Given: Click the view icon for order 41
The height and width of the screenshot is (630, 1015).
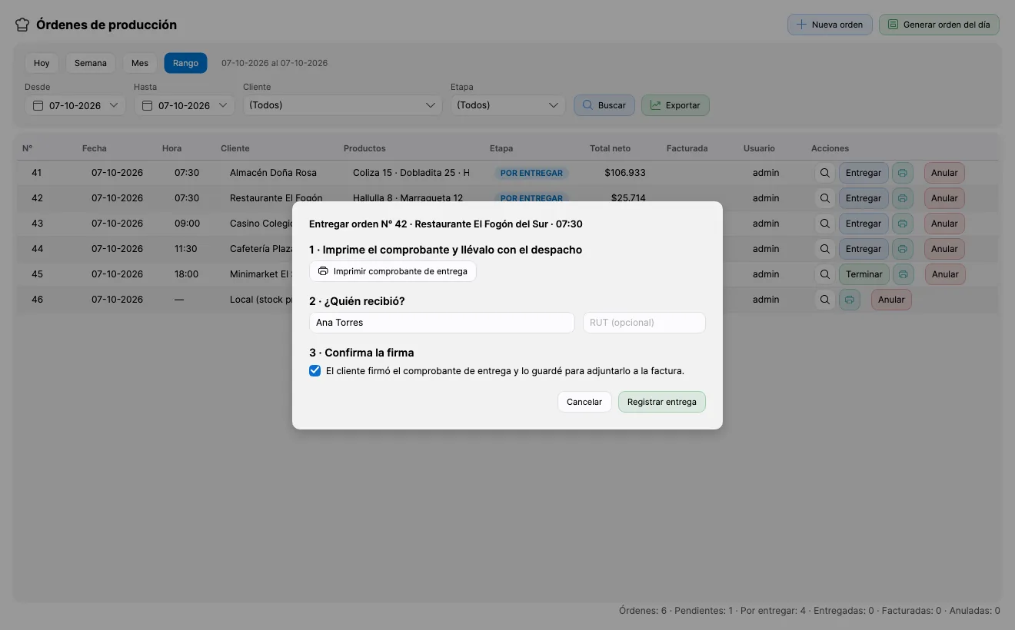Looking at the screenshot, I should (x=824, y=173).
